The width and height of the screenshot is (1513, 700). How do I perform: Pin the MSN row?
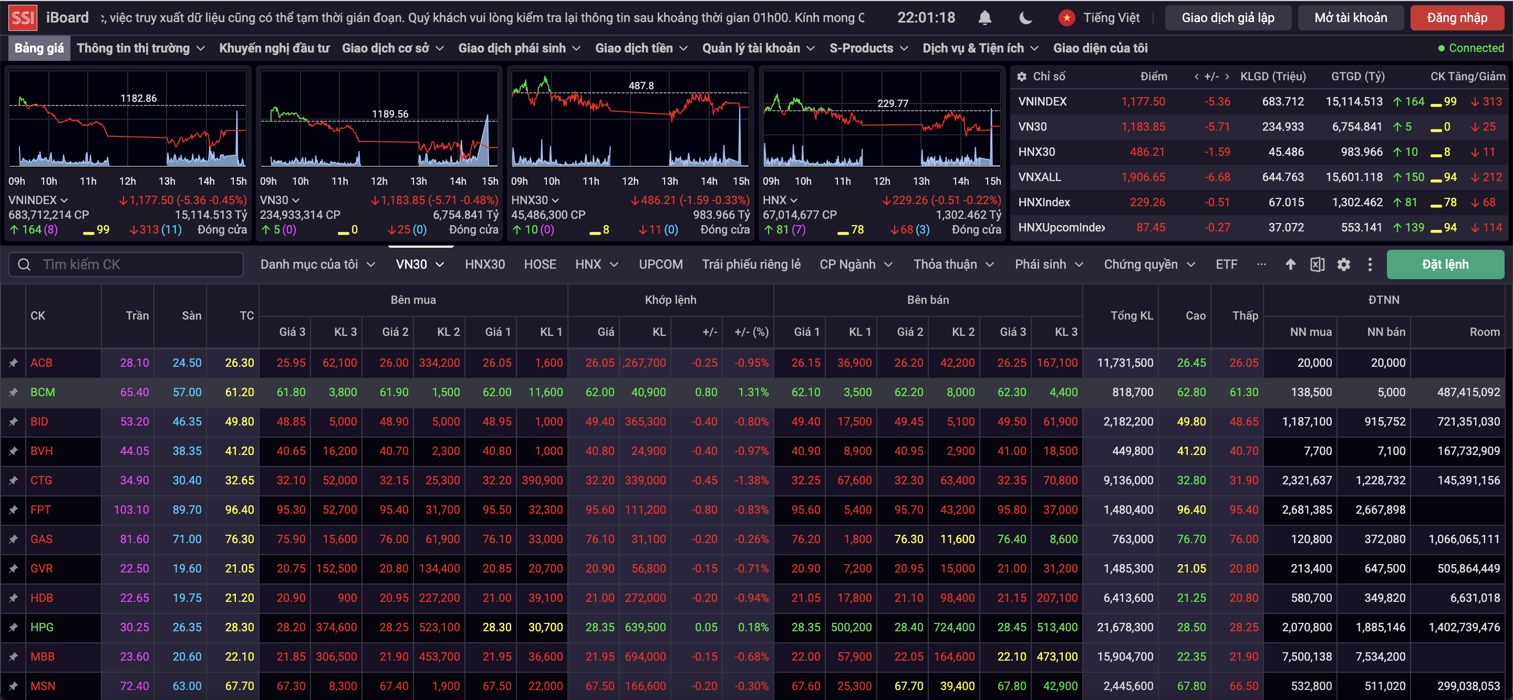pyautogui.click(x=13, y=686)
